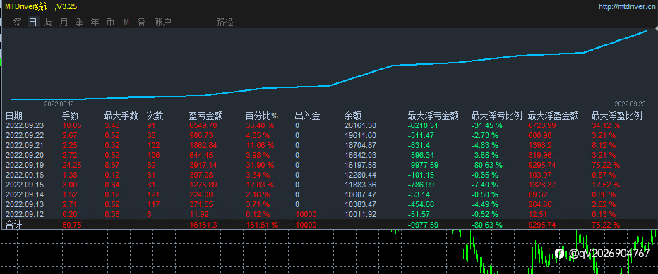This screenshot has height=274, width=658.
Task: Open the 季 quarterly tab
Action: coord(79,23)
